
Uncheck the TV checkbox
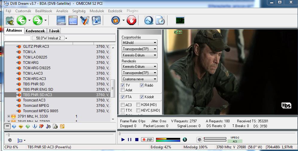[x=123, y=85]
